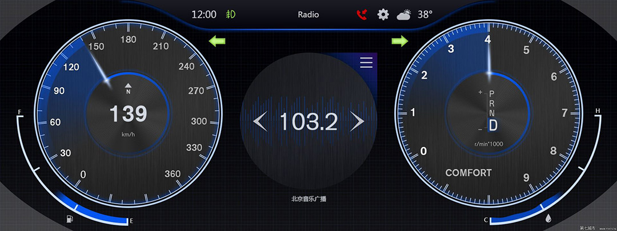
Task: Select drive gear D in gear selector
Action: [492, 125]
